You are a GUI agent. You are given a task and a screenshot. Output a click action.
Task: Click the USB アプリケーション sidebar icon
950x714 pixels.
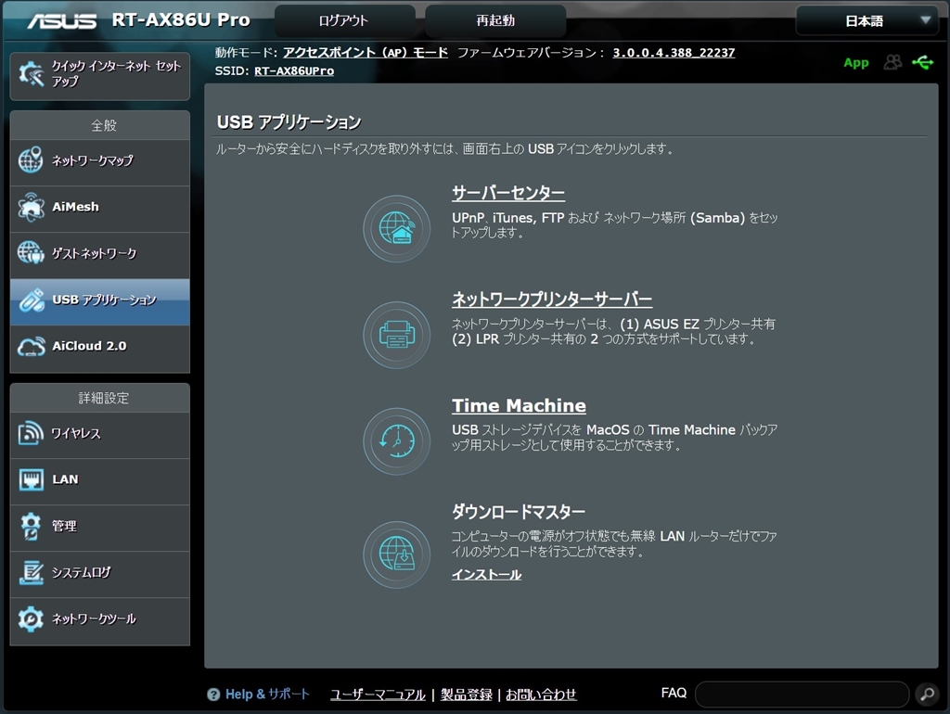(x=31, y=300)
